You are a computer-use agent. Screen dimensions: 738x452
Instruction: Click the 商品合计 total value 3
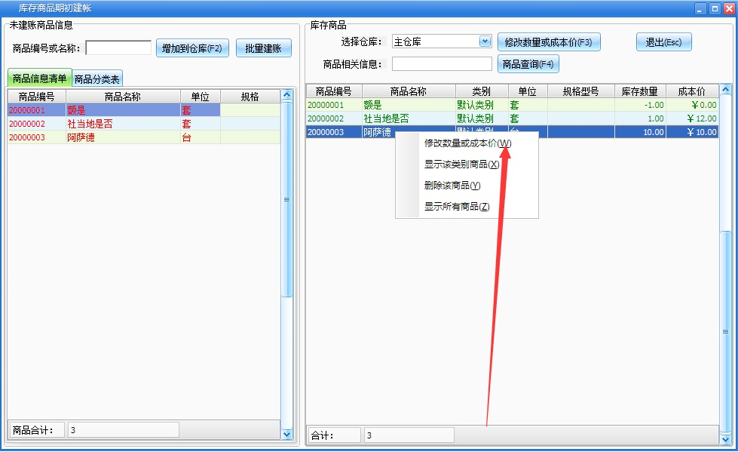(x=124, y=430)
